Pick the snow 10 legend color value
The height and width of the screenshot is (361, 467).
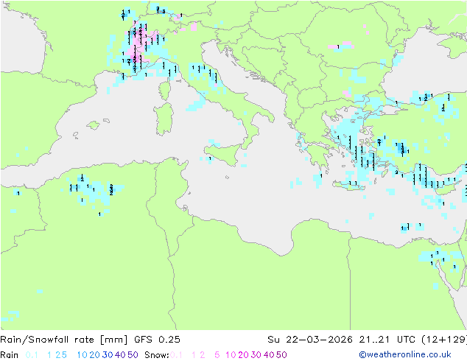tap(231, 355)
